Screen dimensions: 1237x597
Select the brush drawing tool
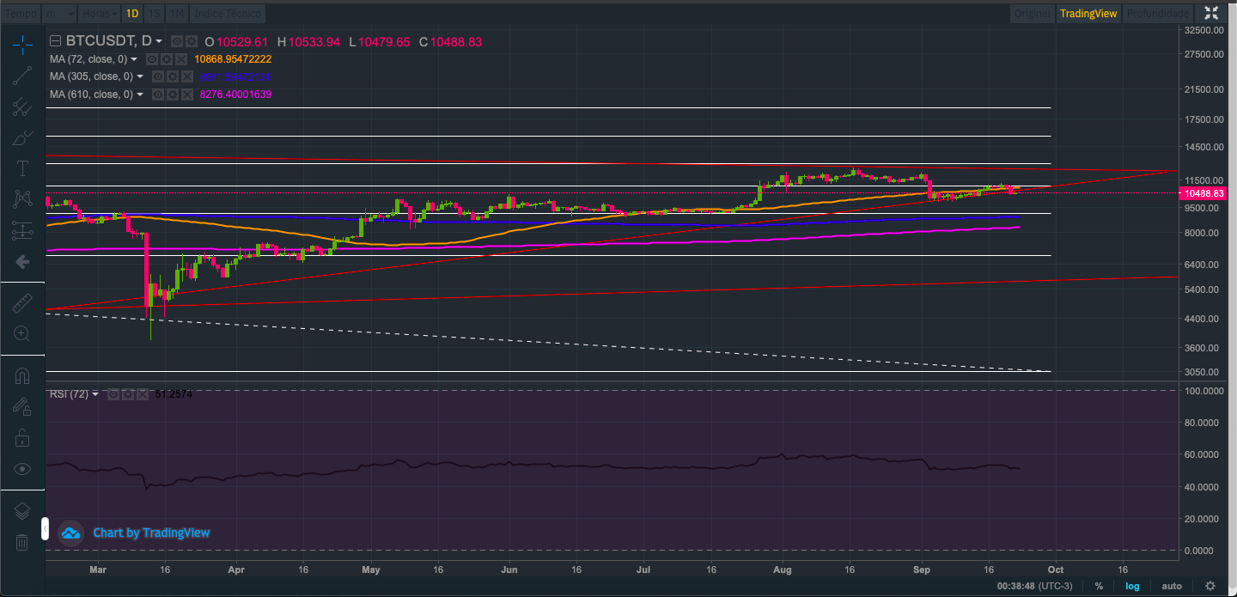(22, 137)
